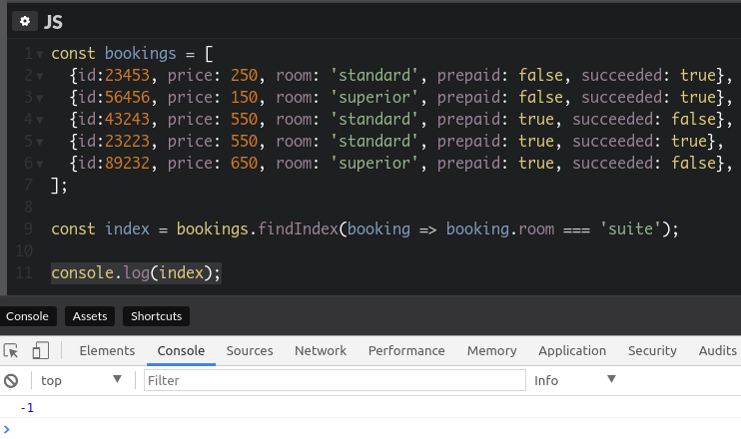The height and width of the screenshot is (439, 741).
Task: Click the id value 89232
Action: point(127,163)
